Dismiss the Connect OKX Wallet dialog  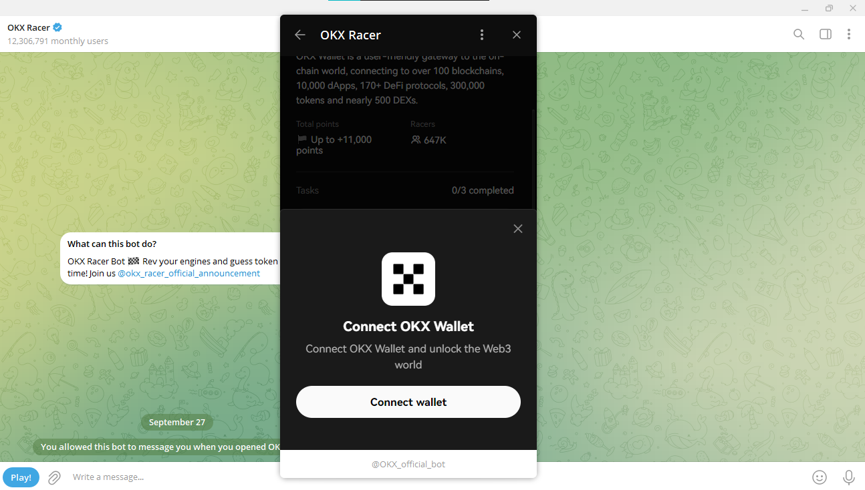point(517,229)
